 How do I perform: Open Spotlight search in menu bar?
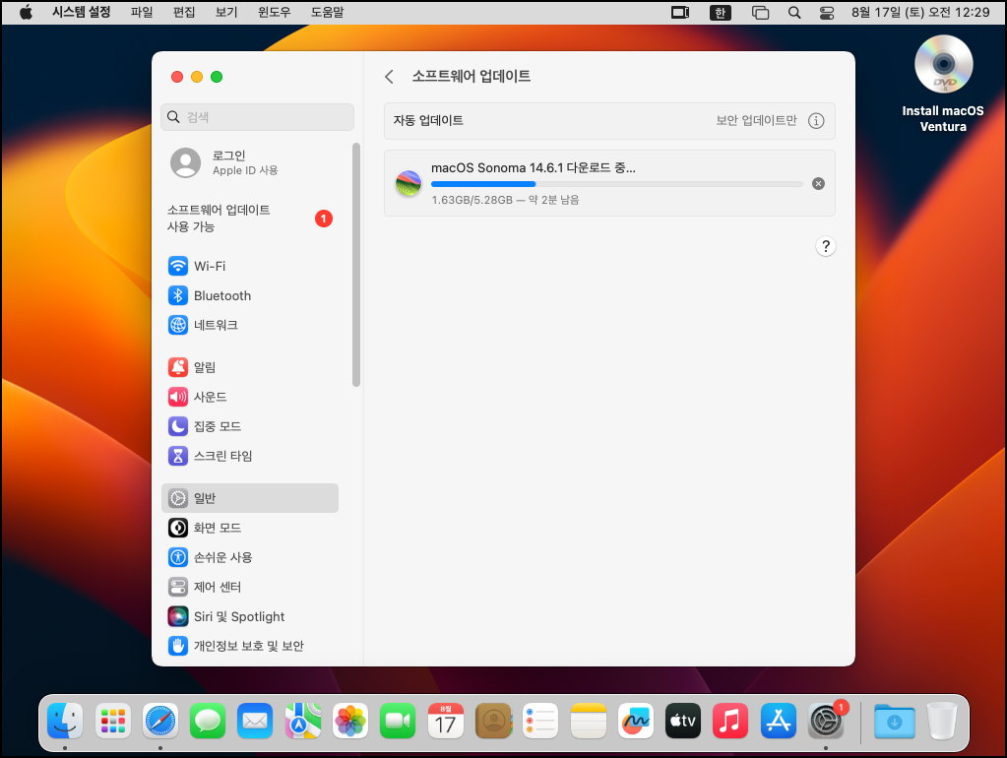(794, 12)
